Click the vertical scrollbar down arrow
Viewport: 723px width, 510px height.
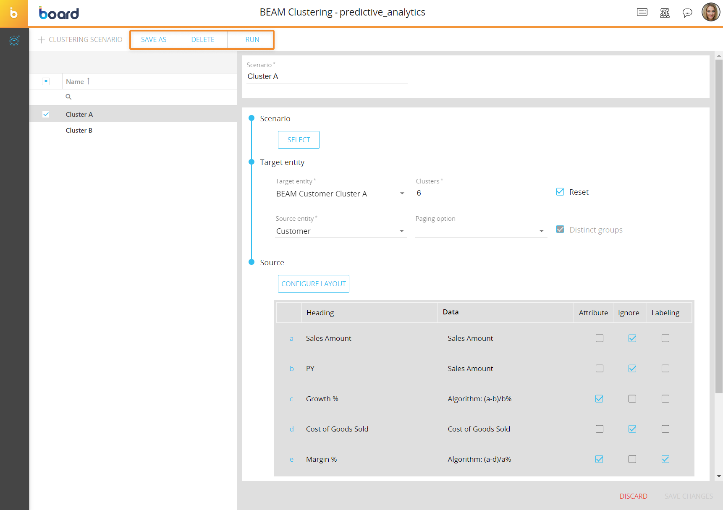click(719, 476)
